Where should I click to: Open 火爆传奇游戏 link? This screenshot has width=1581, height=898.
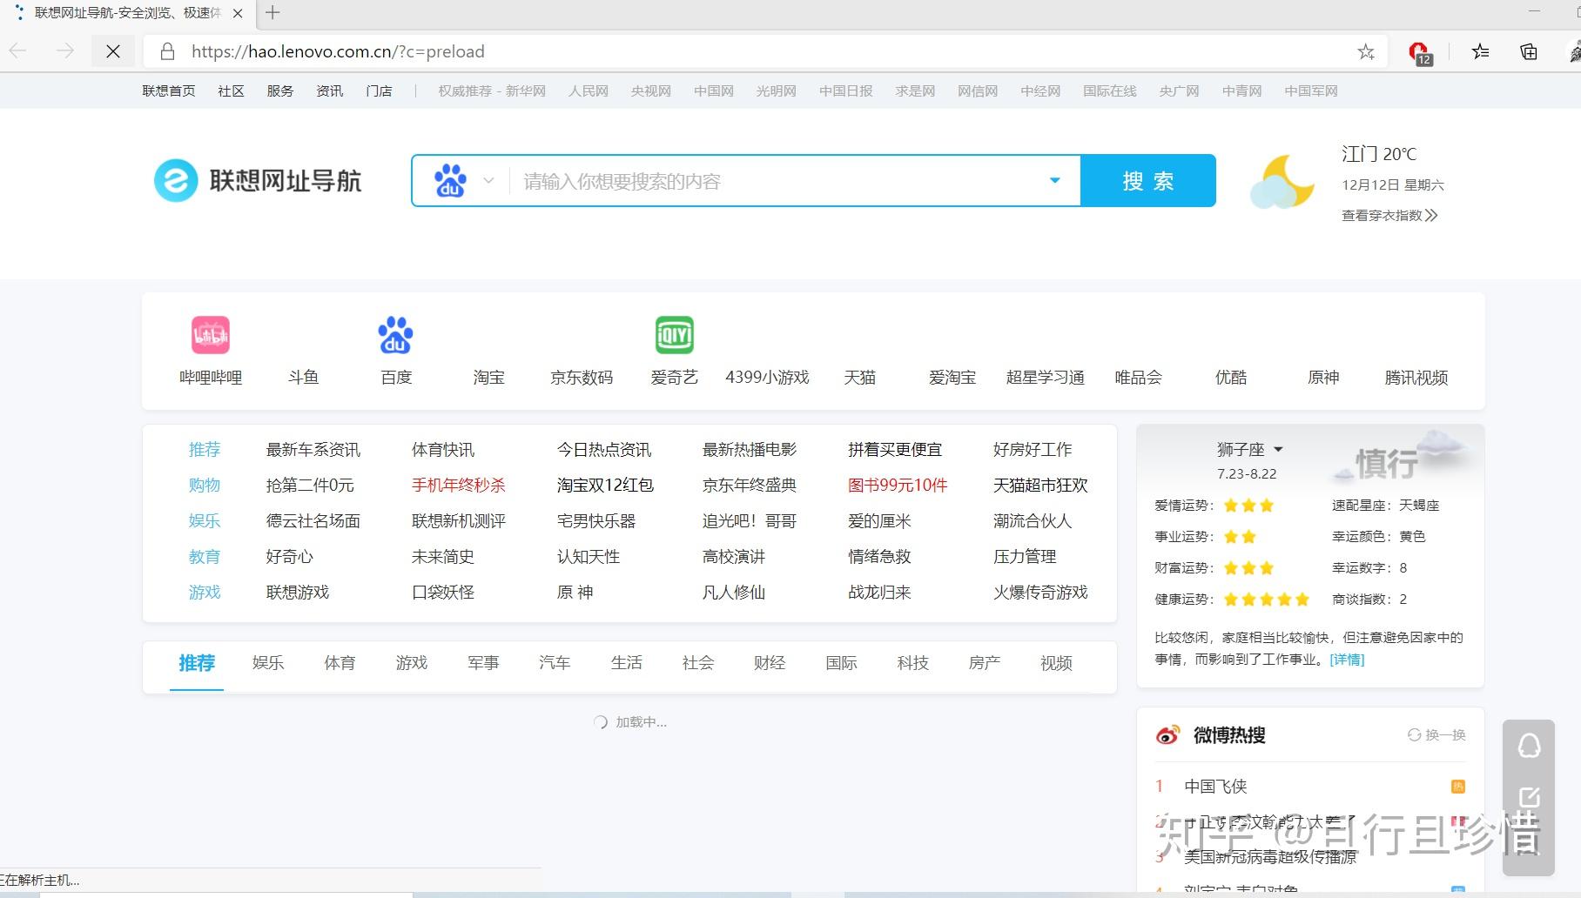(1040, 592)
